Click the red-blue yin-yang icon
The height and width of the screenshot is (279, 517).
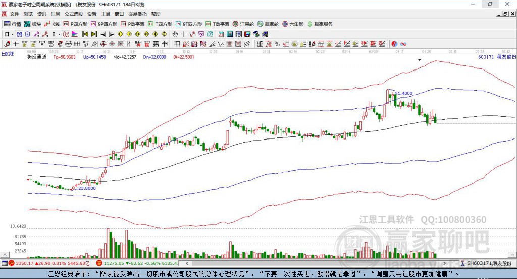coord(394,44)
